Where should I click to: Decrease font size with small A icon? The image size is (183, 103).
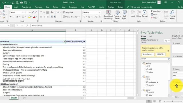pyautogui.click(x=36, y=12)
